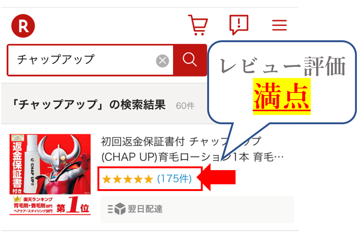Image resolution: width=358 pixels, height=241 pixels.
Task: Click the delivery box icon
Action: [117, 209]
